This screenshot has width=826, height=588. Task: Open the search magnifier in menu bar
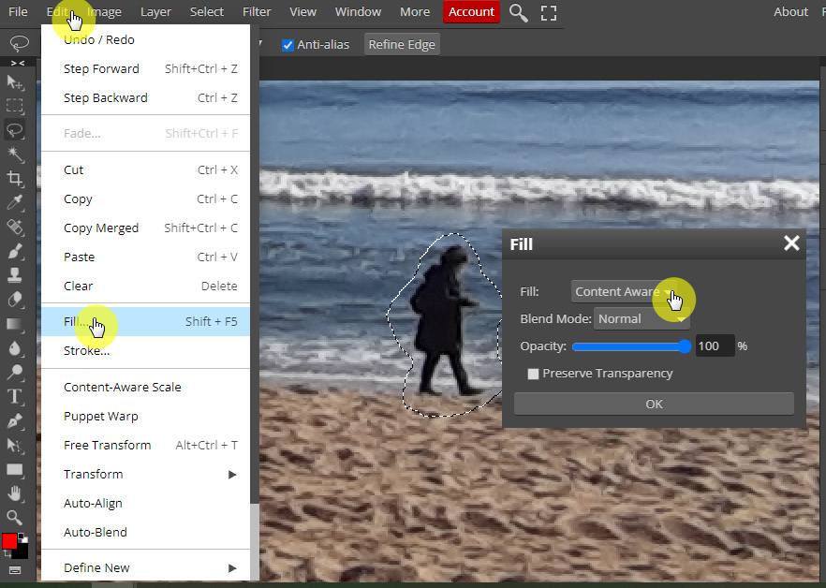point(519,12)
